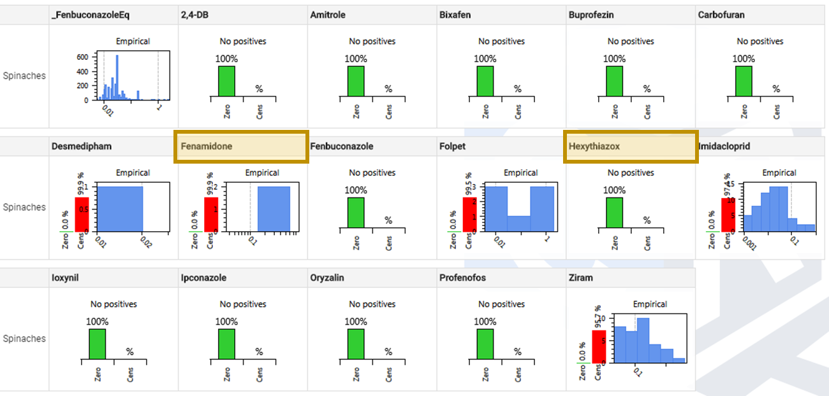Select the highlighted Hexythiazox header cell
This screenshot has width=829, height=396.
click(629, 146)
